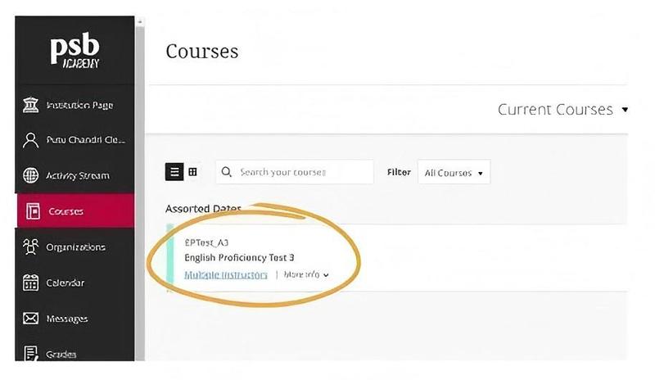This screenshot has height=380, width=655.
Task: Click the Activity Stream globe icon
Action: pyautogui.click(x=31, y=175)
